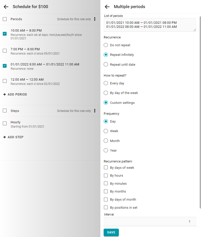Go back from Multiple periods panel
This screenshot has height=237, width=201.
pos(107,7)
